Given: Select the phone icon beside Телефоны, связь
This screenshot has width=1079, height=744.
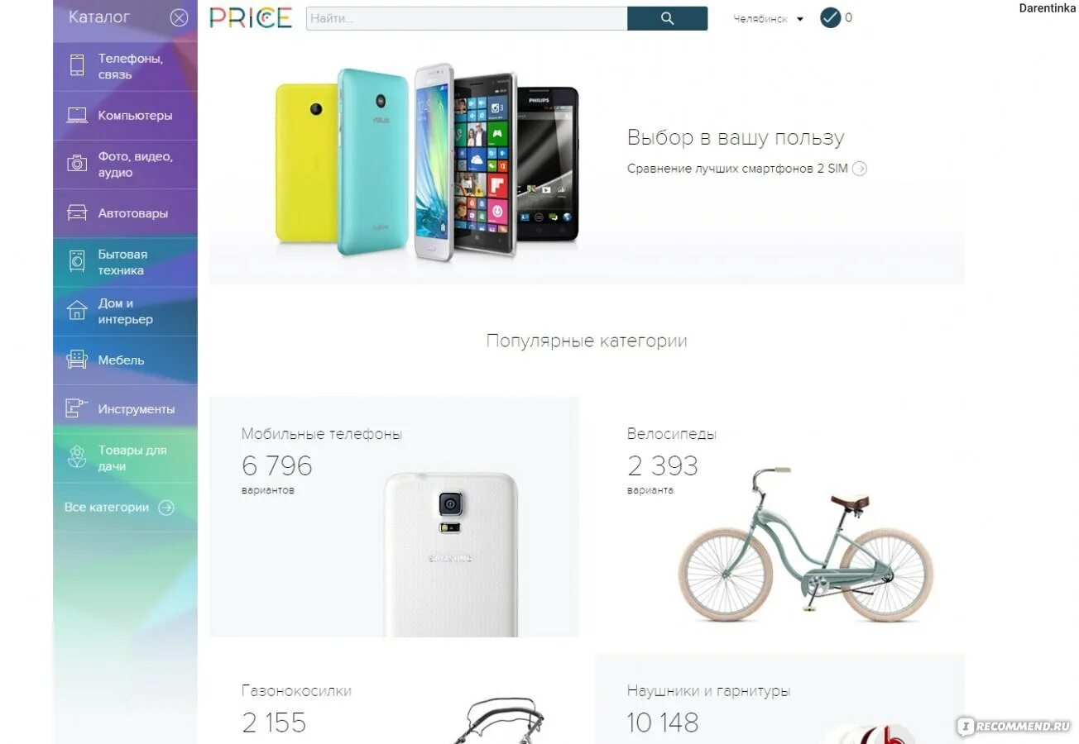Looking at the screenshot, I should click(77, 66).
